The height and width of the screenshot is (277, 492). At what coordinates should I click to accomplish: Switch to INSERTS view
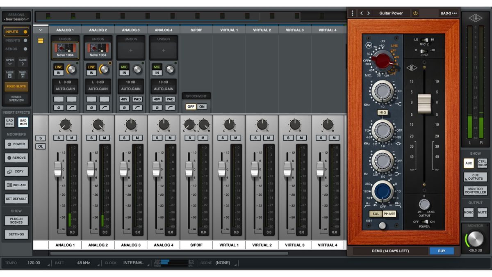click(x=16, y=40)
